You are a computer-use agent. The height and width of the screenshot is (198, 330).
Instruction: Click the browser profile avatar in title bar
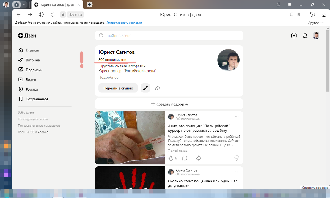[6, 5]
